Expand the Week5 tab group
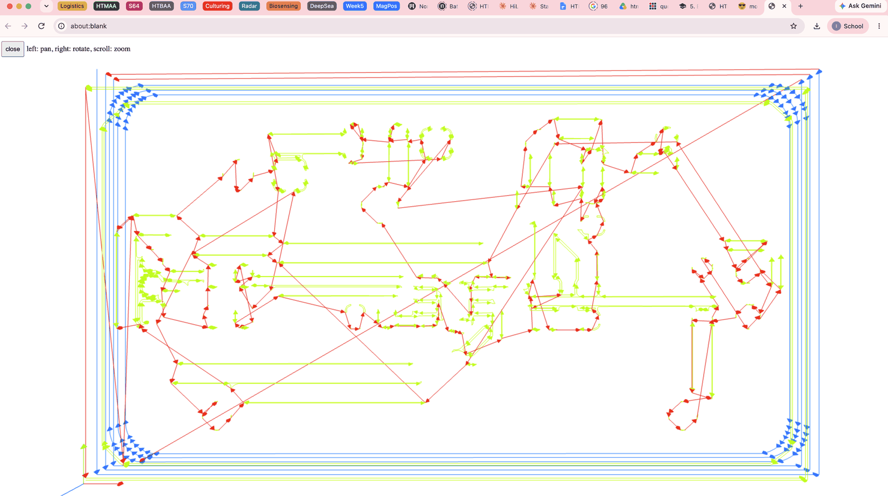 tap(355, 6)
